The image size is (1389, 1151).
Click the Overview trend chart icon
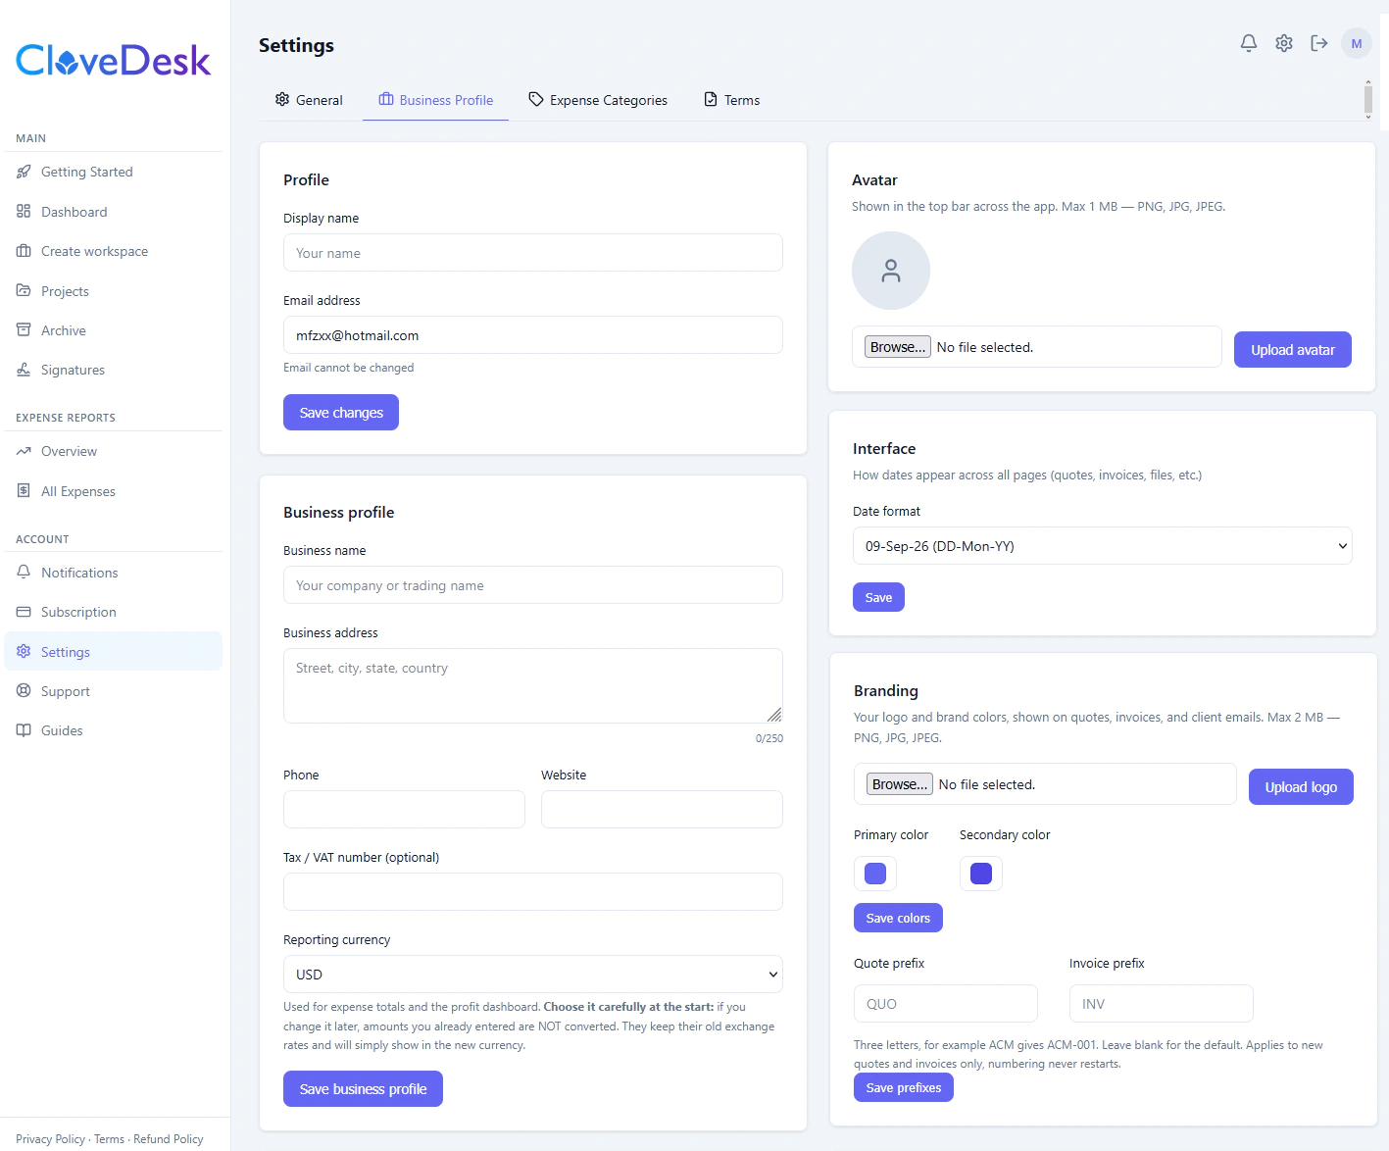[24, 451]
